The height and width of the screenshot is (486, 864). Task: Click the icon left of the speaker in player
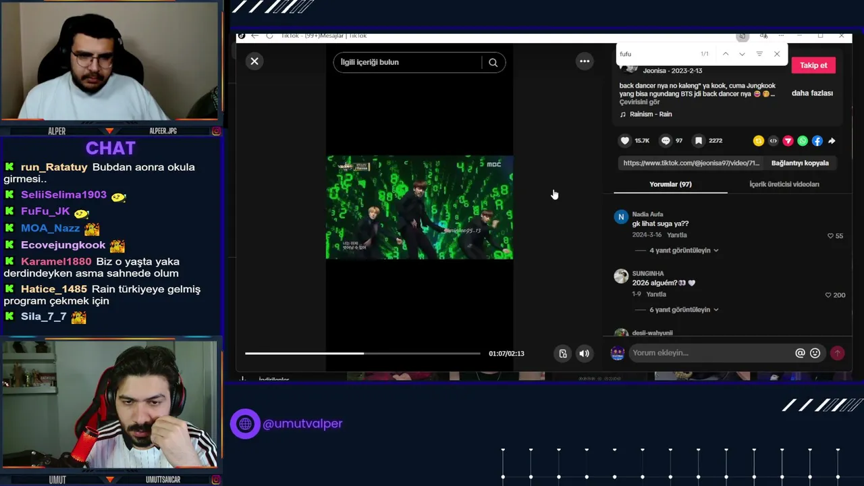[x=563, y=353]
